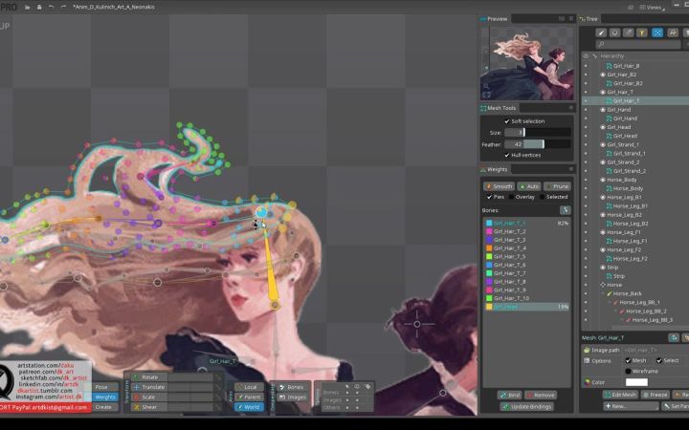The height and width of the screenshot is (430, 689).
Task: Click the Update Bindings button
Action: click(x=527, y=407)
